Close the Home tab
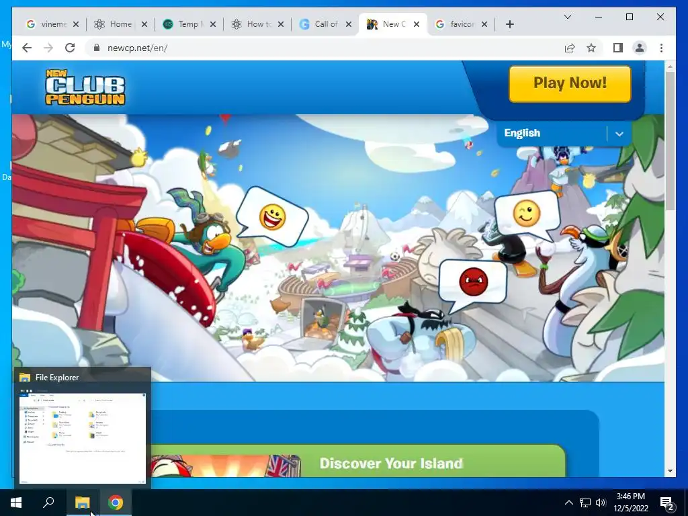Screen dimensions: 688x516 [144, 24]
